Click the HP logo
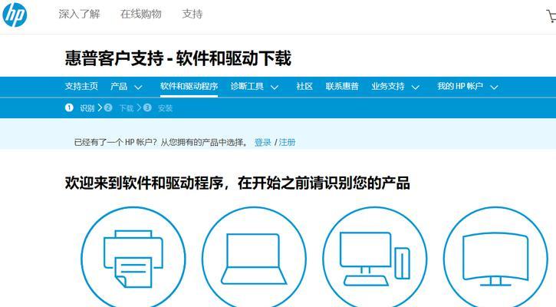This screenshot has height=307, width=556. pyautogui.click(x=15, y=15)
